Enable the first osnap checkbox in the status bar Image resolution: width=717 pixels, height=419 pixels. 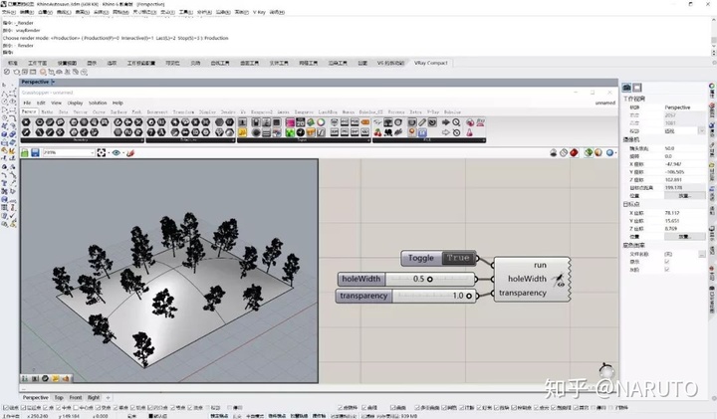5,408
